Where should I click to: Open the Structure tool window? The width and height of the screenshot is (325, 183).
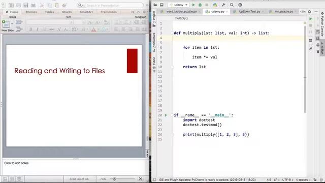154,42
